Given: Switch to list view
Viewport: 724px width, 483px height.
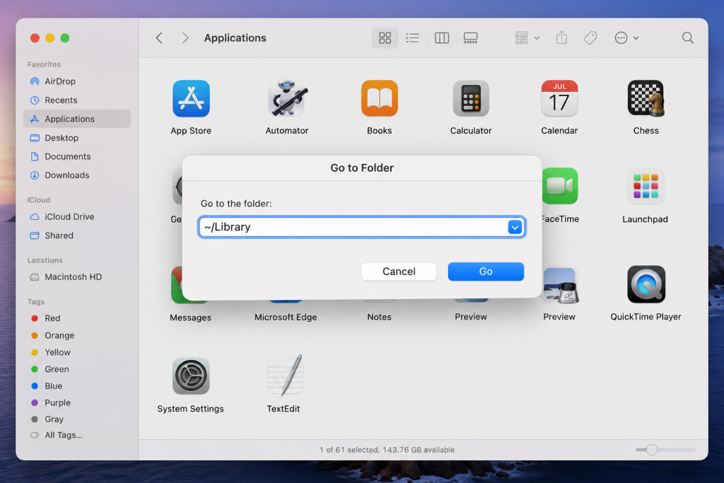Looking at the screenshot, I should (x=412, y=38).
